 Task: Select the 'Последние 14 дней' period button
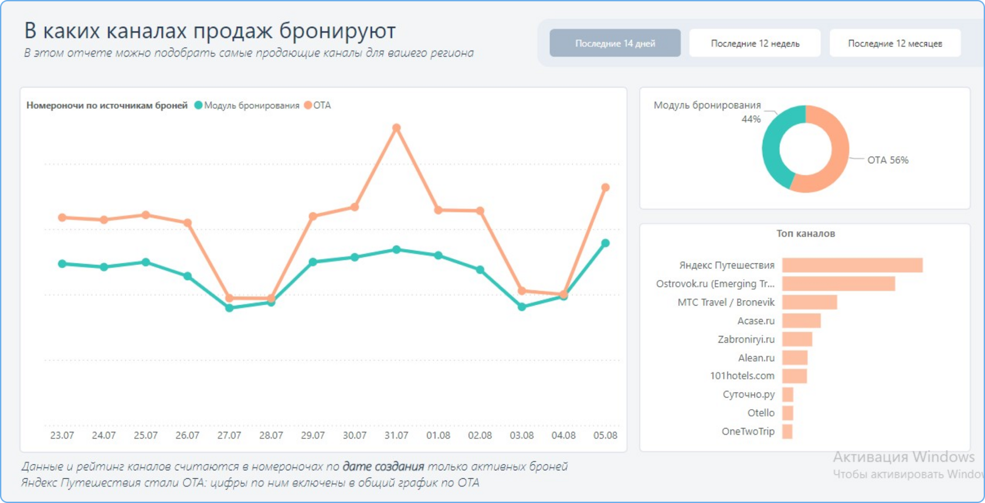tap(615, 43)
